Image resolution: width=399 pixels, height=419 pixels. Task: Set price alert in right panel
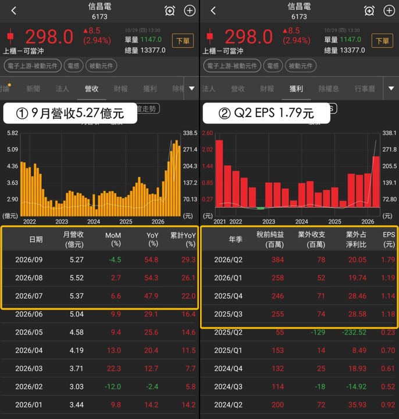(x=369, y=10)
